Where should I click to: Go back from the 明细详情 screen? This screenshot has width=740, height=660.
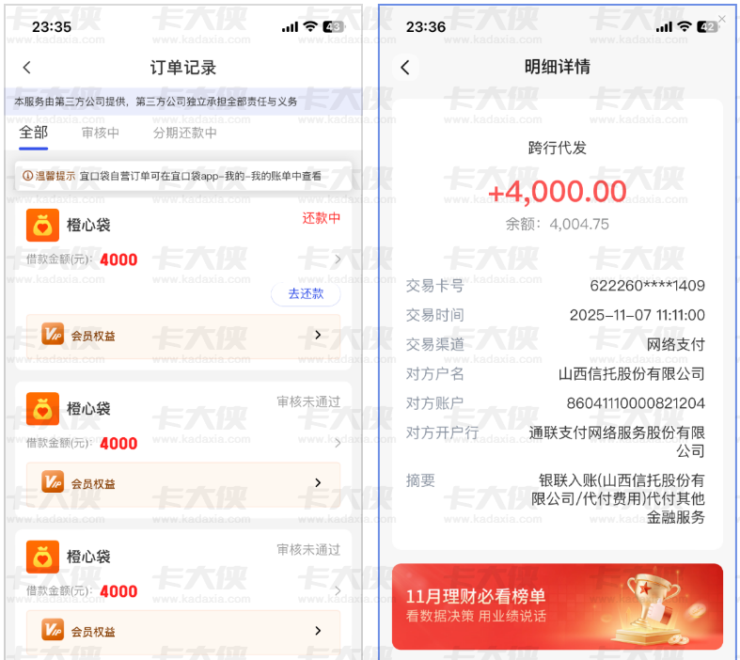405,68
